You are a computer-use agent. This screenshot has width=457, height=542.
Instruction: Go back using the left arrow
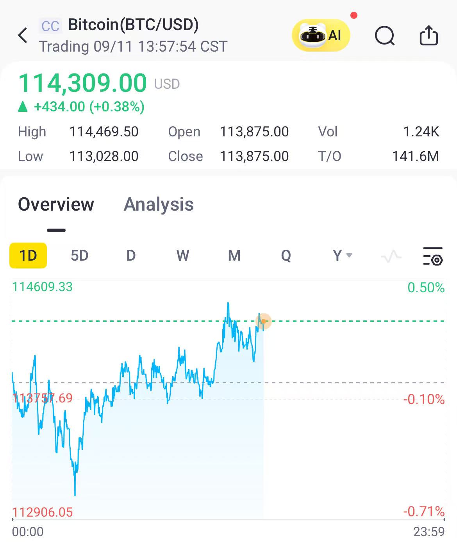pyautogui.click(x=23, y=35)
